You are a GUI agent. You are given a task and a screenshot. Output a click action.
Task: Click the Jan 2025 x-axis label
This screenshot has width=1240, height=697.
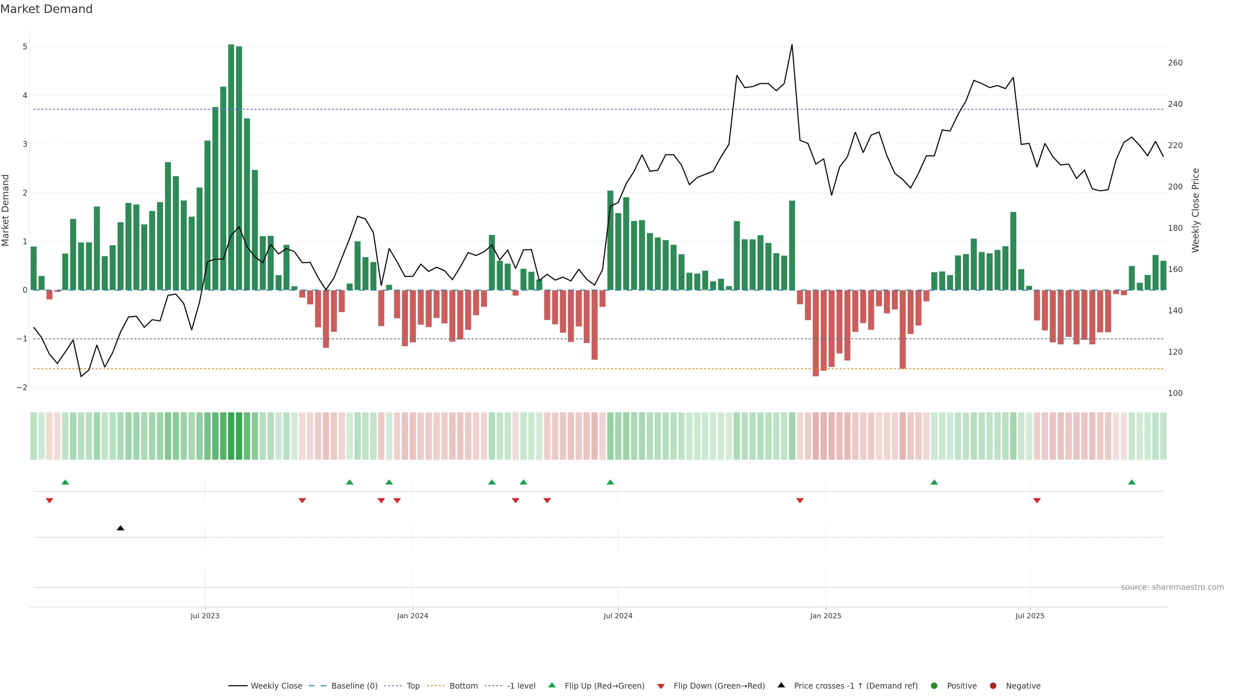point(826,616)
